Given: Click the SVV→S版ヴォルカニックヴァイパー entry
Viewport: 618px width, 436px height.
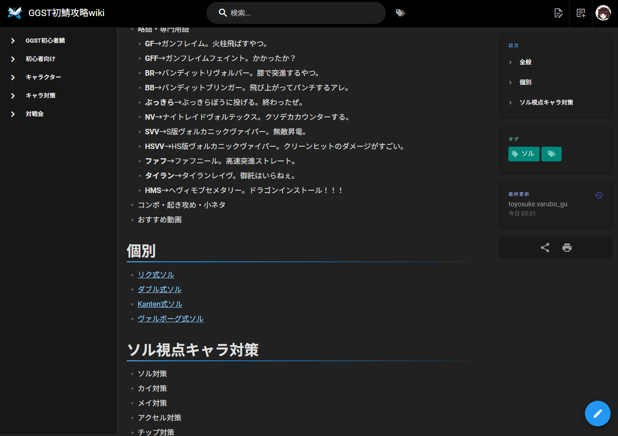Looking at the screenshot, I should (x=226, y=132).
